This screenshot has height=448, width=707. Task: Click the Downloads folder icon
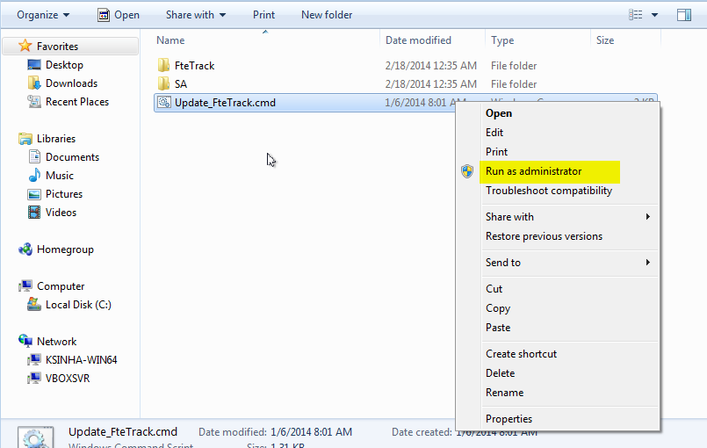pos(34,83)
